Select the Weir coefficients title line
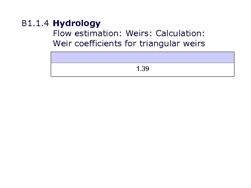The width and height of the screenshot is (251, 188). [x=129, y=44]
